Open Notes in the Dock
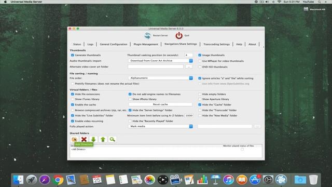The image size is (332, 187). (x=110, y=180)
